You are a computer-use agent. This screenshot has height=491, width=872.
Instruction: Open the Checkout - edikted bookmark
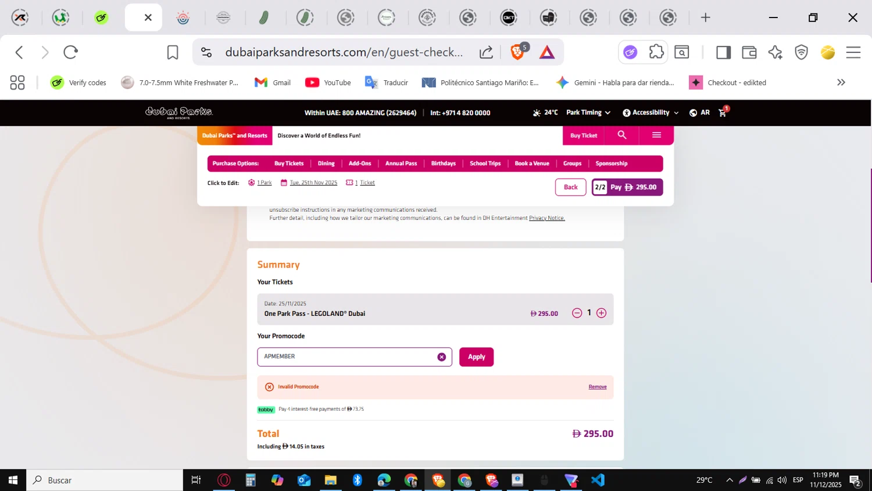pyautogui.click(x=728, y=83)
